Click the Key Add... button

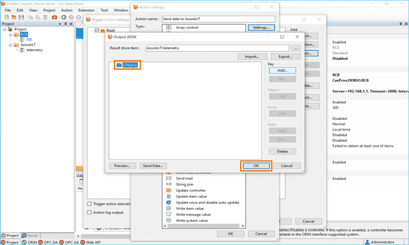coord(282,70)
